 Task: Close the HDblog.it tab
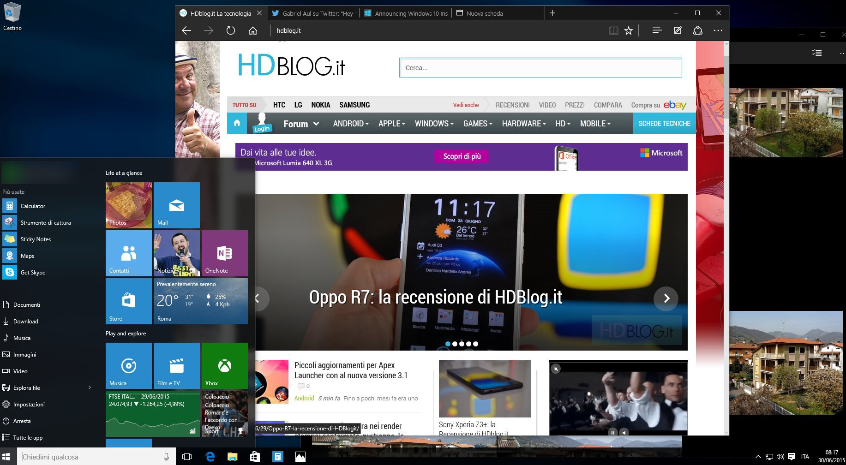coord(259,13)
